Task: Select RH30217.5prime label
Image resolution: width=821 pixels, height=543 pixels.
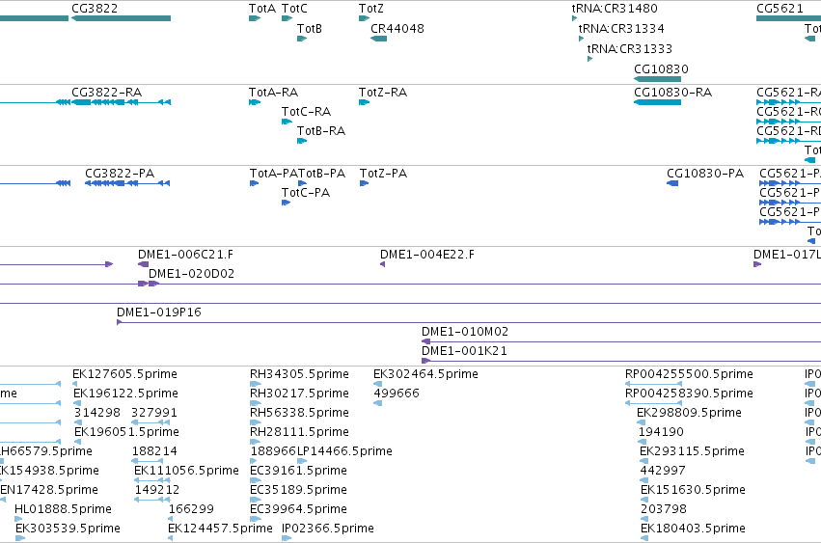Action: 299,394
